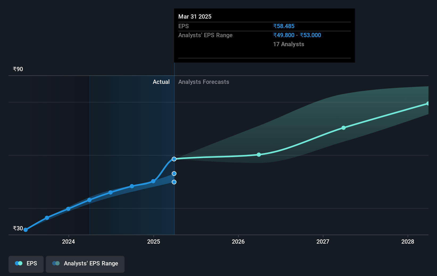Image resolution: width=437 pixels, height=276 pixels.
Task: Click the ₹90 y-axis label
Action: pyautogui.click(x=18, y=69)
